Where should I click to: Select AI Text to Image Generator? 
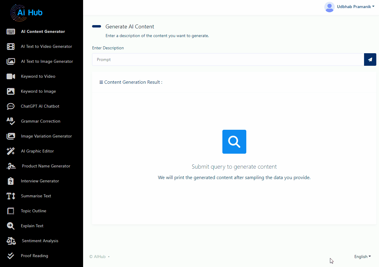[x=47, y=61]
